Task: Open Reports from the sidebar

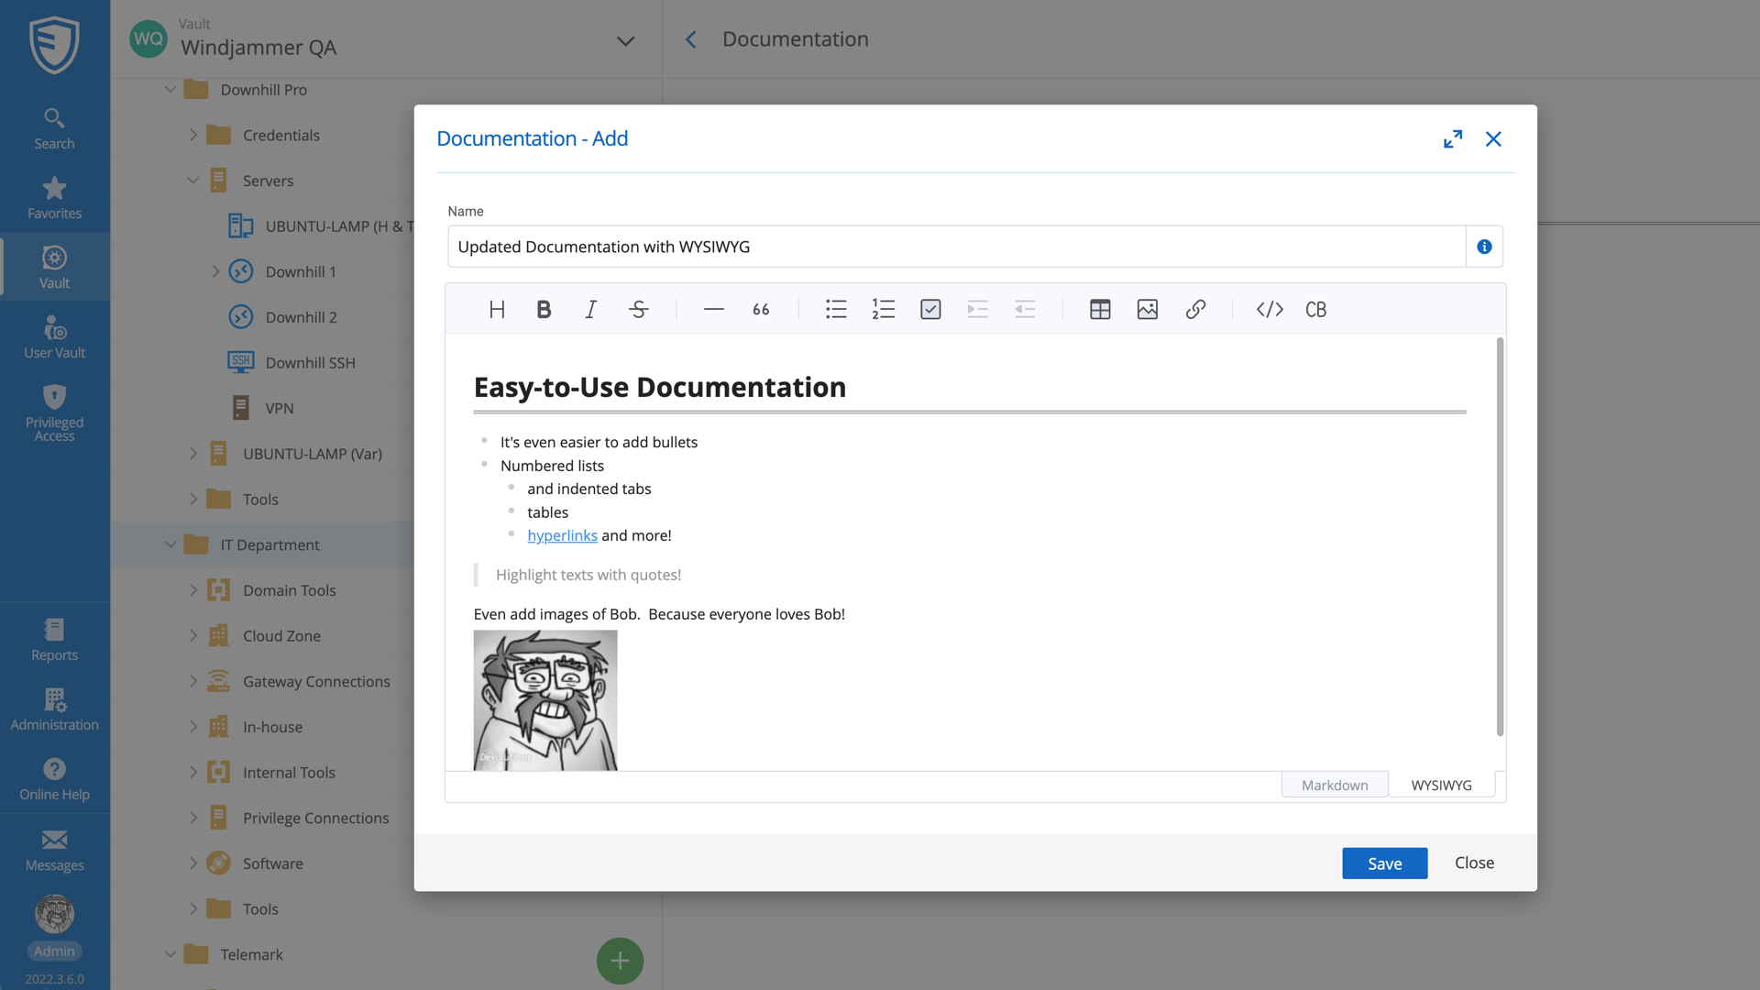Action: click(54, 639)
